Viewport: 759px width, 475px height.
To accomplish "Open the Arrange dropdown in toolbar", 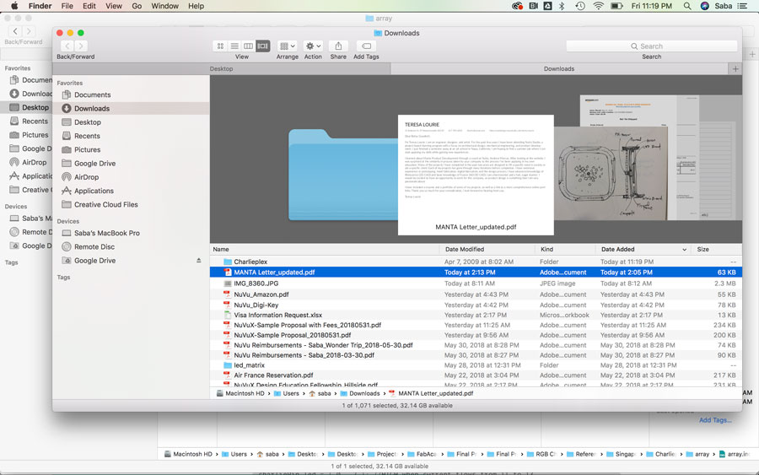I will tap(288, 46).
